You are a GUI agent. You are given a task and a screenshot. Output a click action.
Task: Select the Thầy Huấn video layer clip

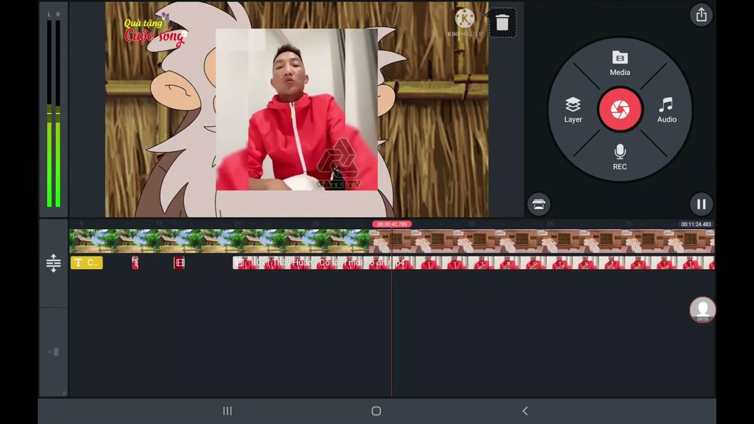point(471,263)
